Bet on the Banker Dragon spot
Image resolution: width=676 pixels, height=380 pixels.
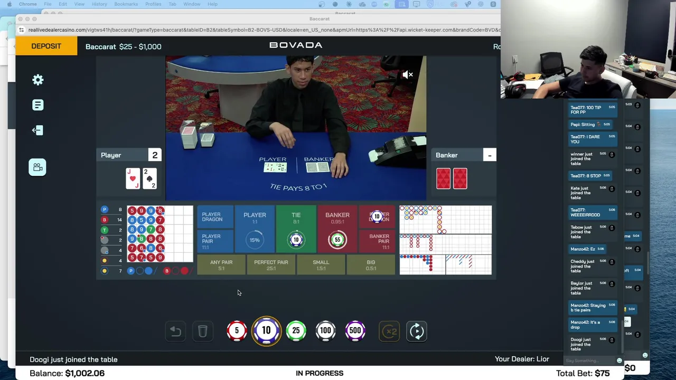click(x=377, y=217)
